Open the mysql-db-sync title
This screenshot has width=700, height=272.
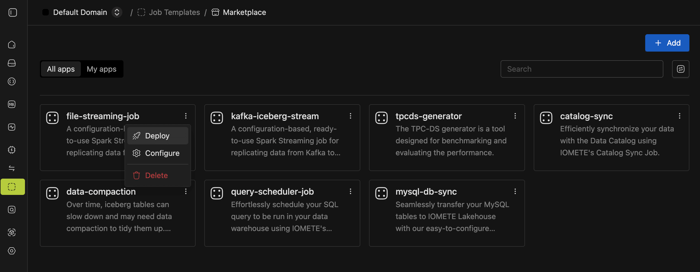426,192
